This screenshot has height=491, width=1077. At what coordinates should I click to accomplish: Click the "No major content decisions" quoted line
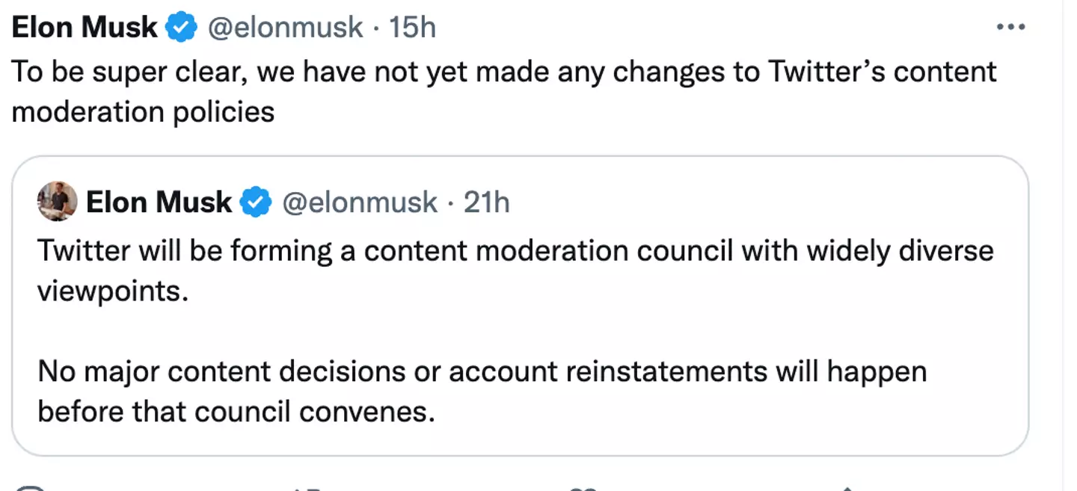[x=482, y=371]
